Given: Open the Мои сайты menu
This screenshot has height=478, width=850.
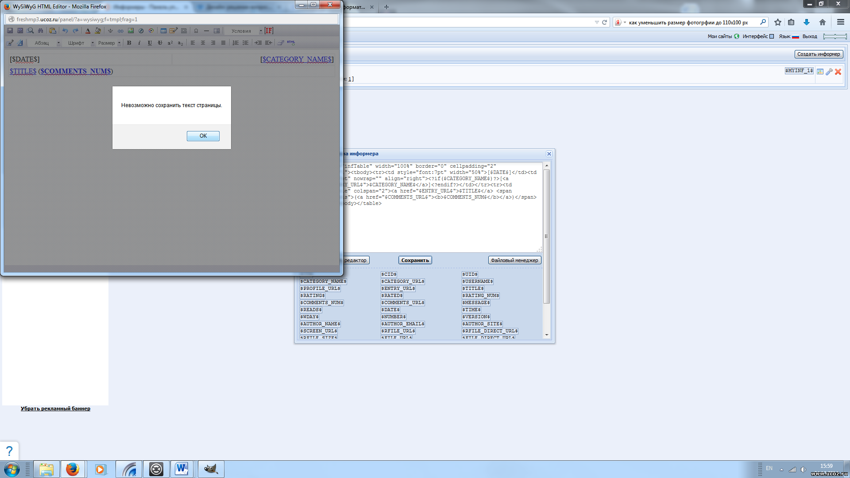Looking at the screenshot, I should pyautogui.click(x=719, y=36).
